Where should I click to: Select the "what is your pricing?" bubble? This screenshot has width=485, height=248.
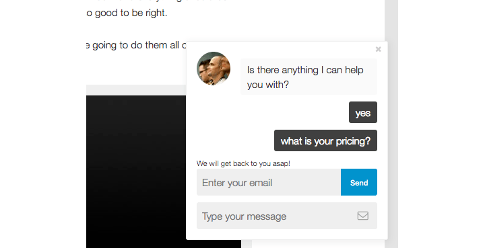[325, 140]
